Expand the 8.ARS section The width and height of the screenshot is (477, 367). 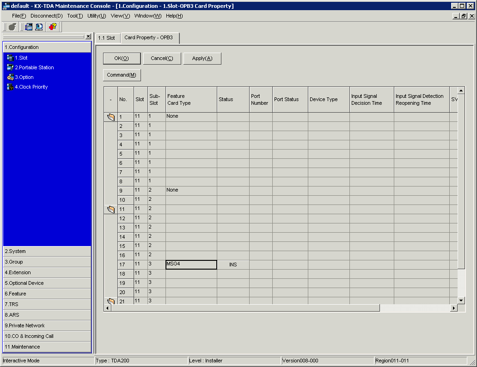click(47, 315)
